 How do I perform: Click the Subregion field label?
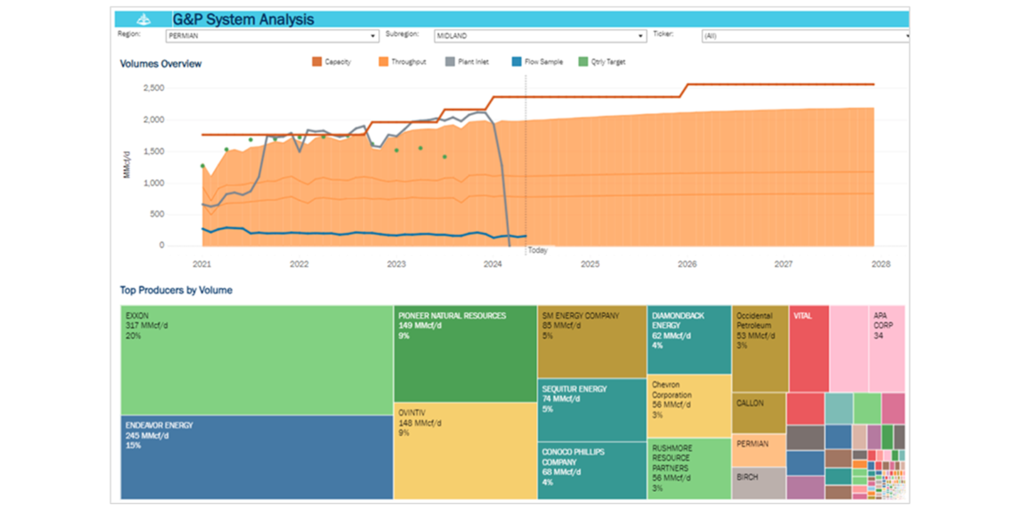pyautogui.click(x=402, y=34)
